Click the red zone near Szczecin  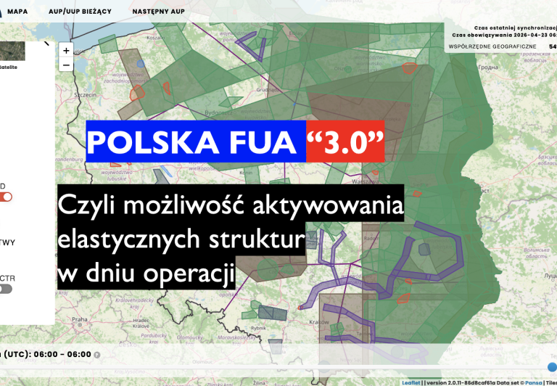point(136,92)
